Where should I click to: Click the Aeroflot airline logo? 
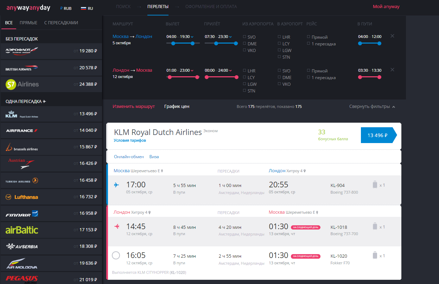tap(22, 51)
